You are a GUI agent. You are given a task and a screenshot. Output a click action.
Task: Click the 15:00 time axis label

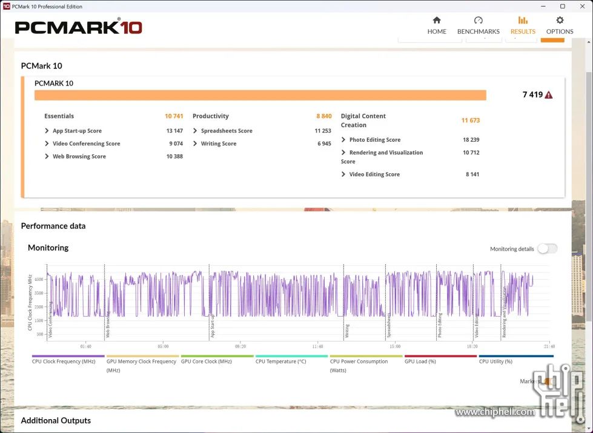[395, 346]
